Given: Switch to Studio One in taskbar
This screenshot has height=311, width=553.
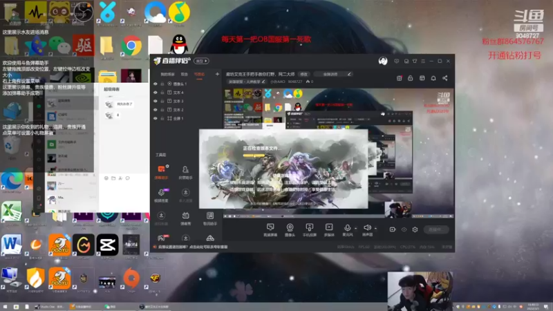Looking at the screenshot, I should pyautogui.click(x=49, y=307).
